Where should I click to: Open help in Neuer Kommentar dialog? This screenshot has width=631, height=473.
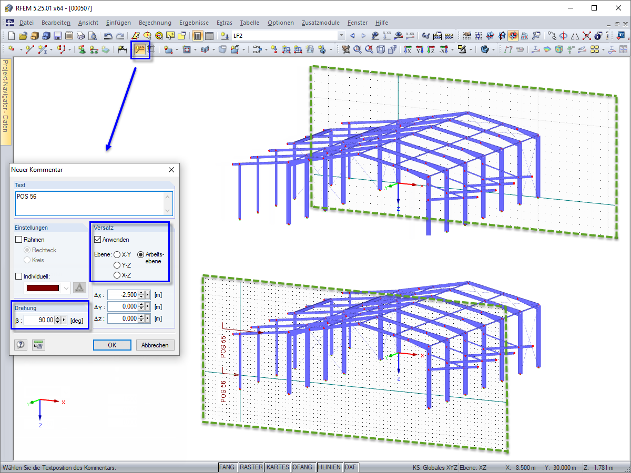point(21,345)
